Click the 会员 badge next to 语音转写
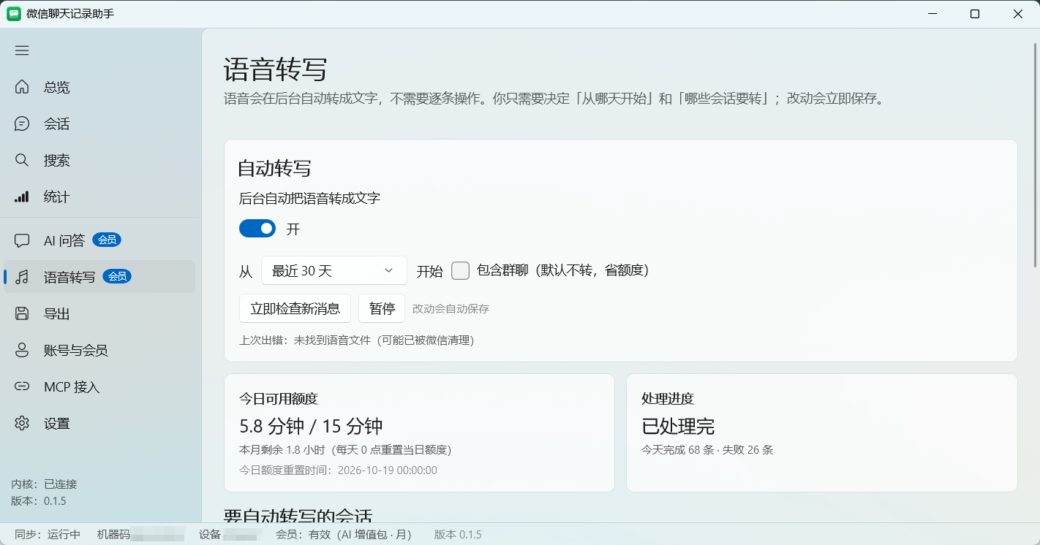Image resolution: width=1040 pixels, height=545 pixels. click(x=117, y=276)
